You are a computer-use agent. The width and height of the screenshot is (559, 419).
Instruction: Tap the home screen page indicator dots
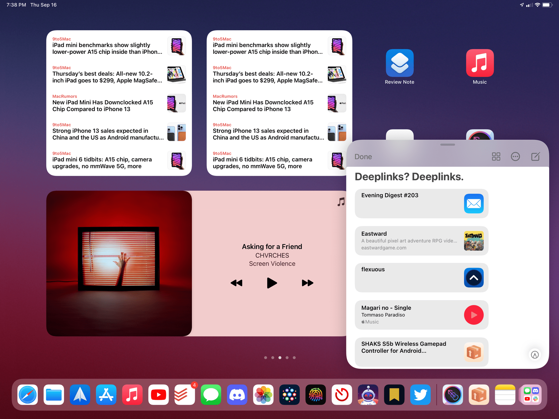(280, 358)
